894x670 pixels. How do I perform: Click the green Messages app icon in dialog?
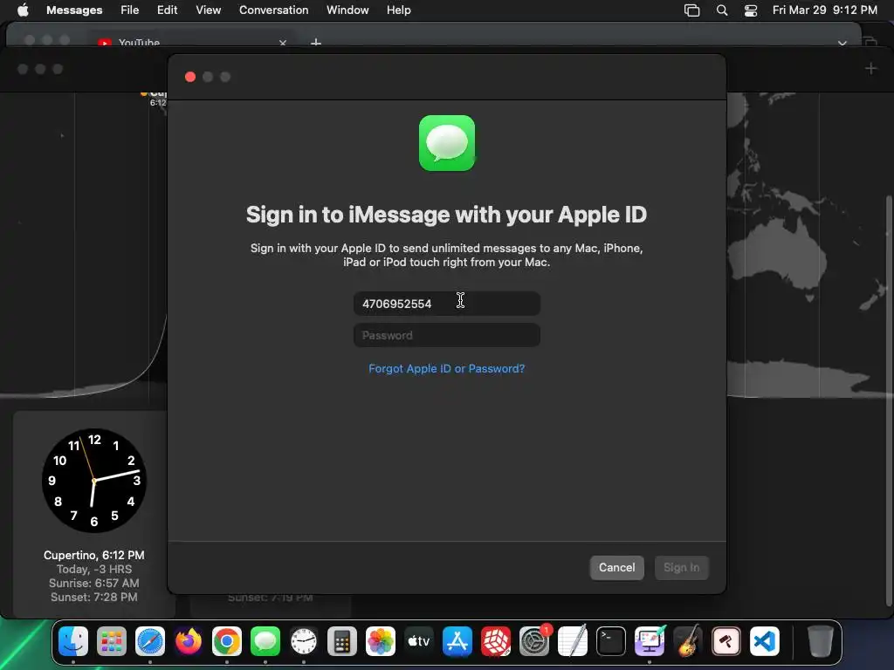coord(447,143)
